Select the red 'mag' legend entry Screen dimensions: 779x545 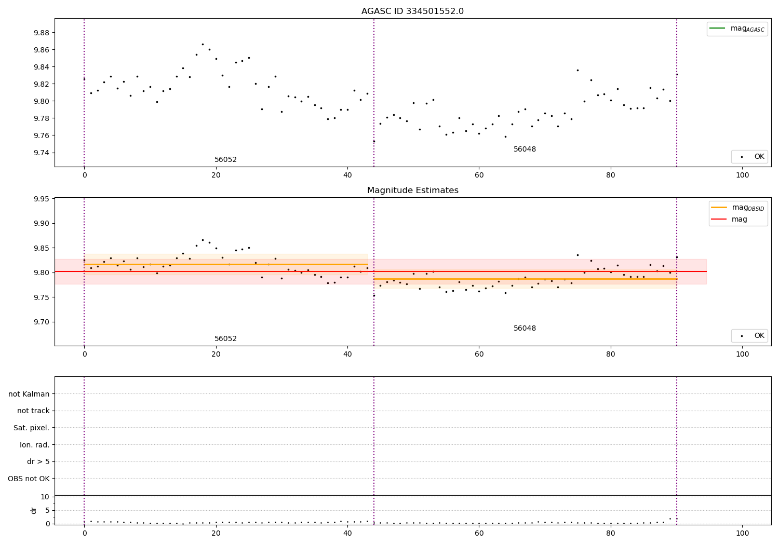tap(729, 220)
